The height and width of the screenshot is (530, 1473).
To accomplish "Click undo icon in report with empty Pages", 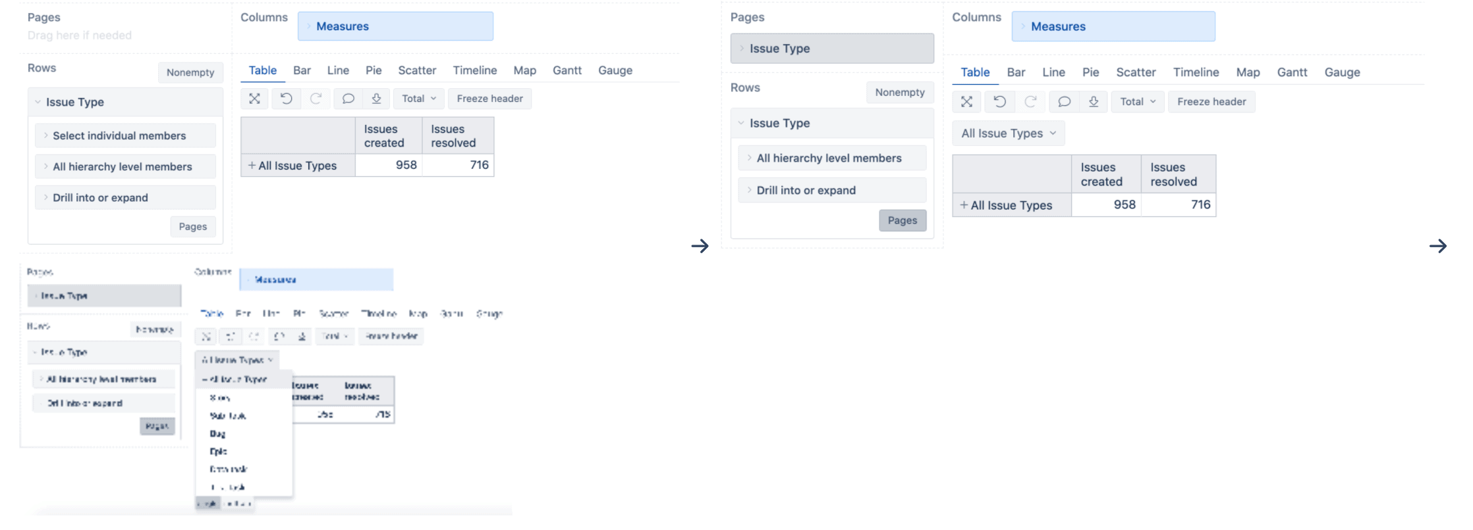I will point(286,99).
